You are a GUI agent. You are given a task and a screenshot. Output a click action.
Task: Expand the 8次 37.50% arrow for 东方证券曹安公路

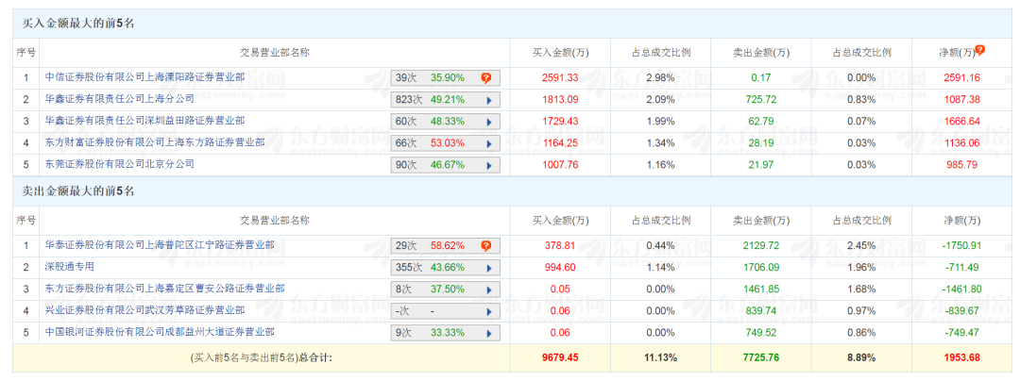(489, 289)
